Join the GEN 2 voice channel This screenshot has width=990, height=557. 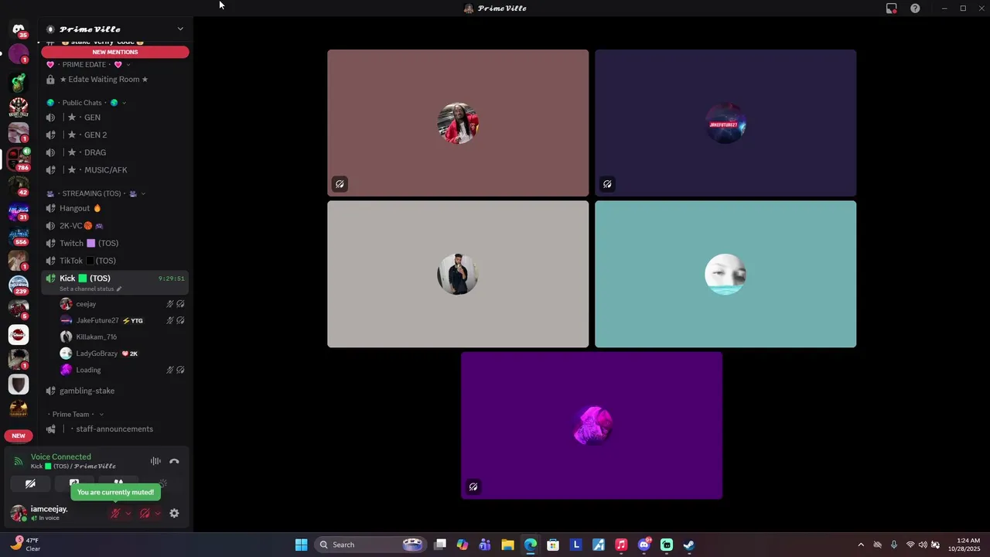(114, 135)
